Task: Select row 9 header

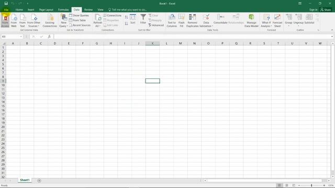Action: coord(3,81)
